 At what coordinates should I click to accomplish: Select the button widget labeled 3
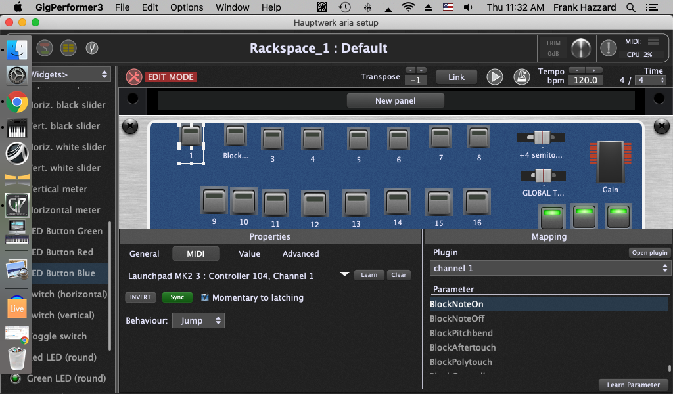click(272, 139)
